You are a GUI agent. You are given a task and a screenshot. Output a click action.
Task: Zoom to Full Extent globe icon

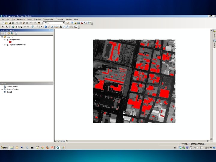pyautogui.click(x=13, y=27)
